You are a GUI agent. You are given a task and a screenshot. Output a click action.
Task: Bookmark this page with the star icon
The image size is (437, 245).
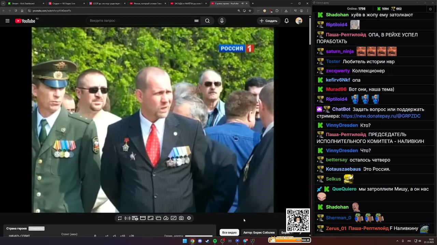[250, 11]
